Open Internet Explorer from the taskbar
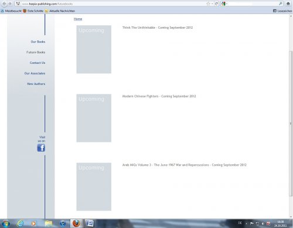The image size is (293, 228). point(20,223)
